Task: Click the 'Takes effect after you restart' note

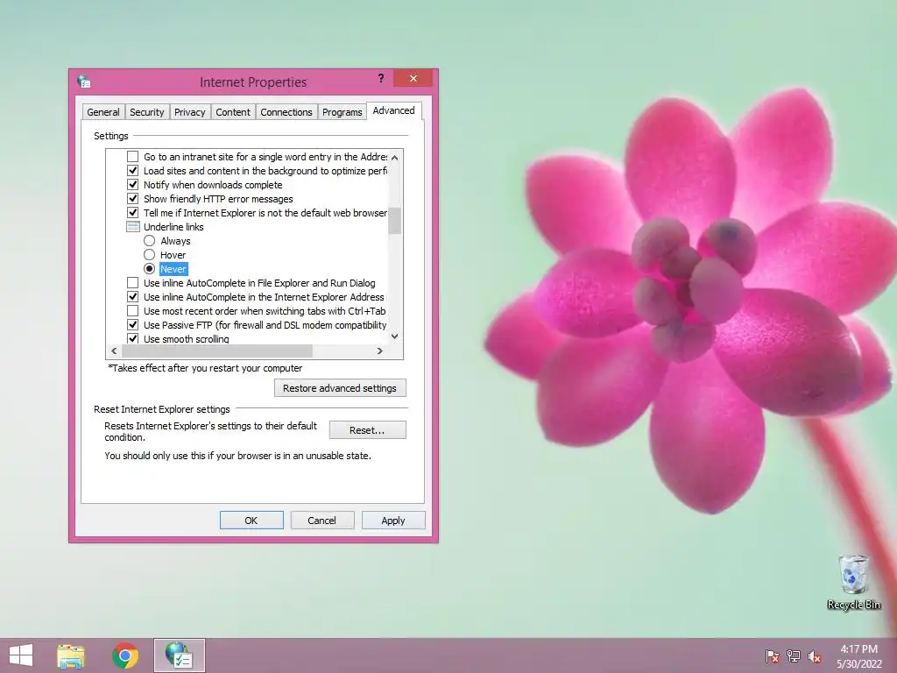Action: click(x=205, y=368)
